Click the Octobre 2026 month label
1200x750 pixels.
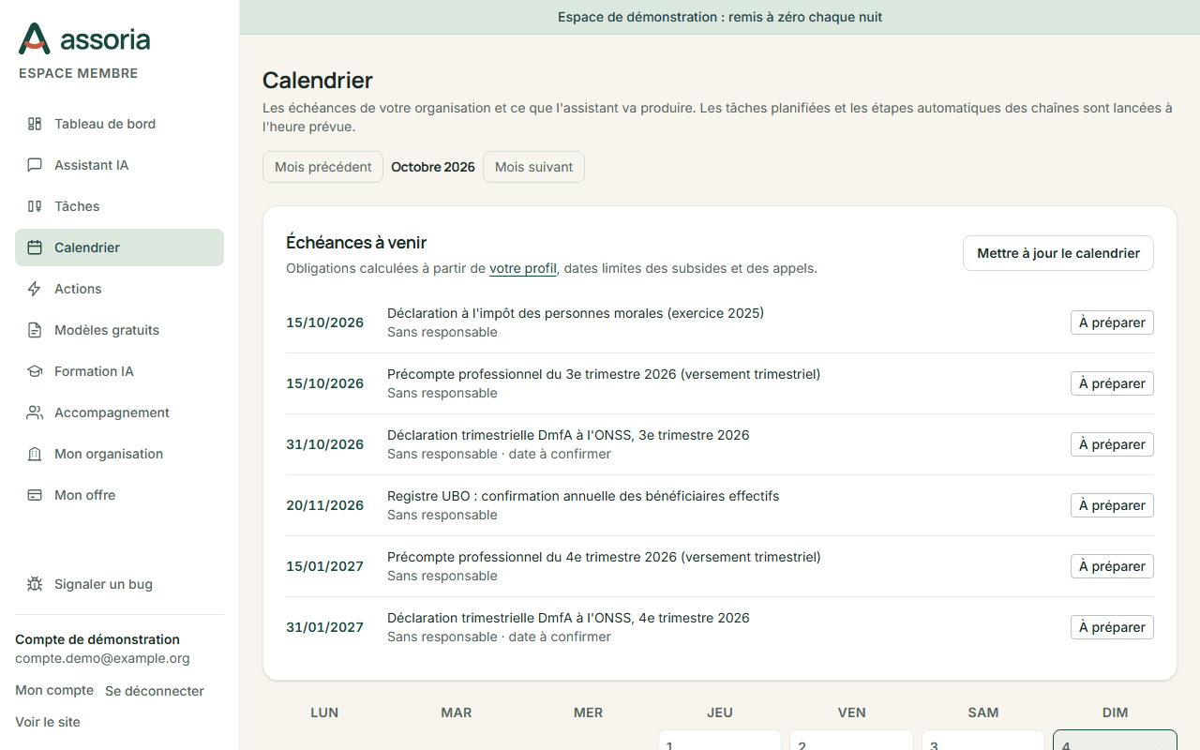tap(433, 167)
